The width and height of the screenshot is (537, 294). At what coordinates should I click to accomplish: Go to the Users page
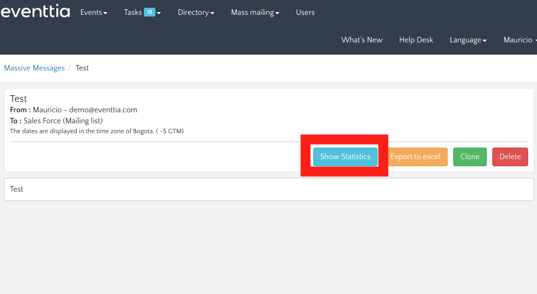coord(305,12)
